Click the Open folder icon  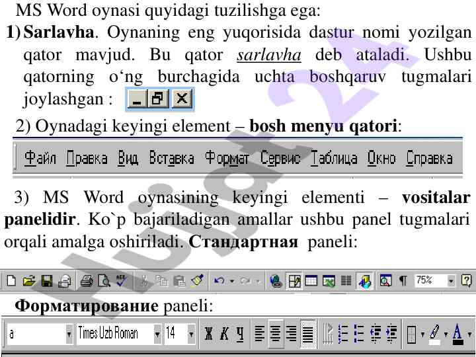coord(29,281)
